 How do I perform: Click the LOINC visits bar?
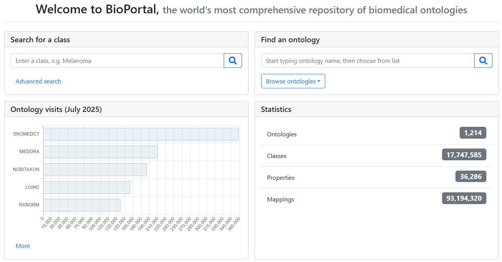tap(86, 187)
